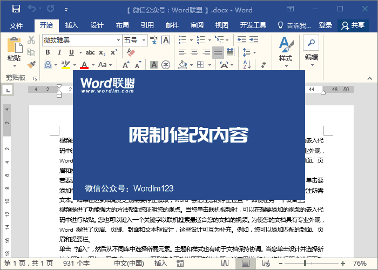
Task: Click the 共享 share button
Action: (x=353, y=25)
